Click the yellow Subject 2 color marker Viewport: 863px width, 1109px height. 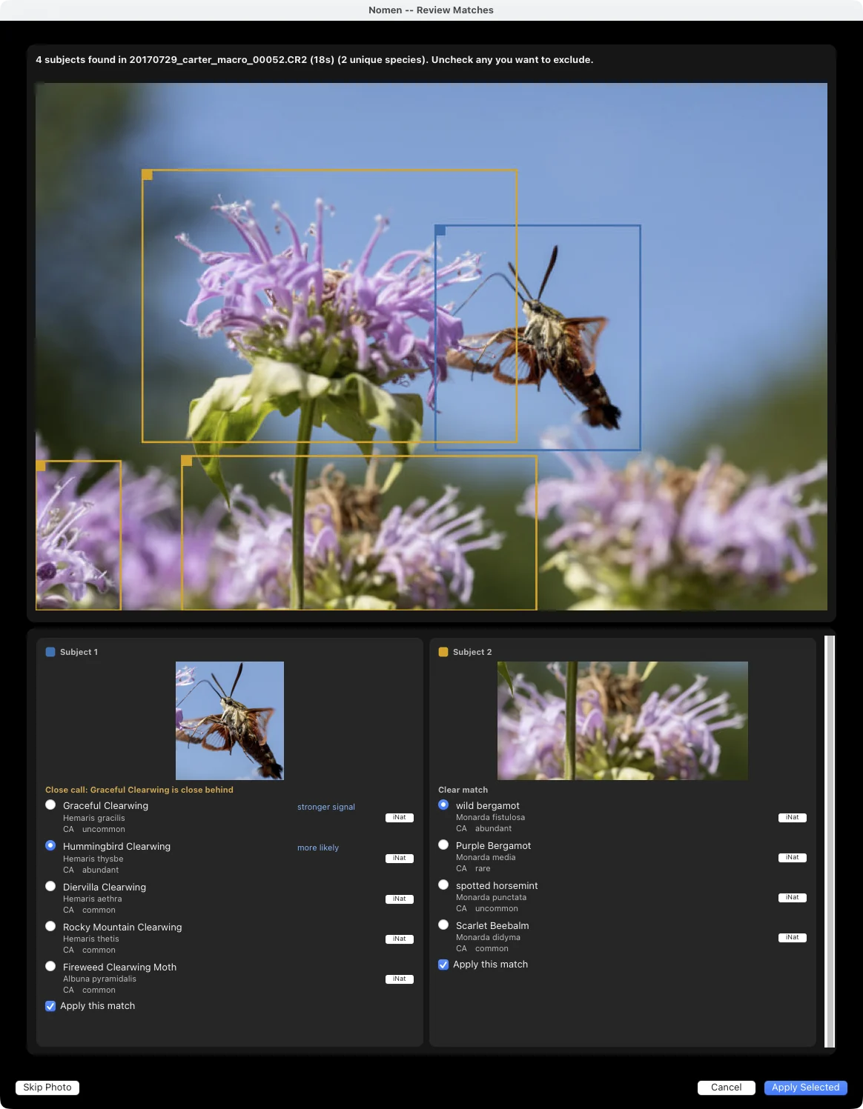[443, 652]
